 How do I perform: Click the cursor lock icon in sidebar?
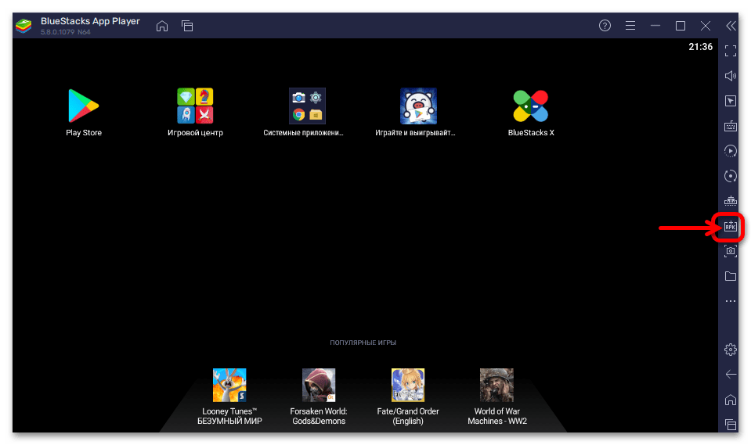pos(731,101)
